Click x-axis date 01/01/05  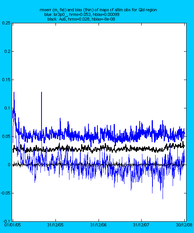pyautogui.click(x=13, y=225)
